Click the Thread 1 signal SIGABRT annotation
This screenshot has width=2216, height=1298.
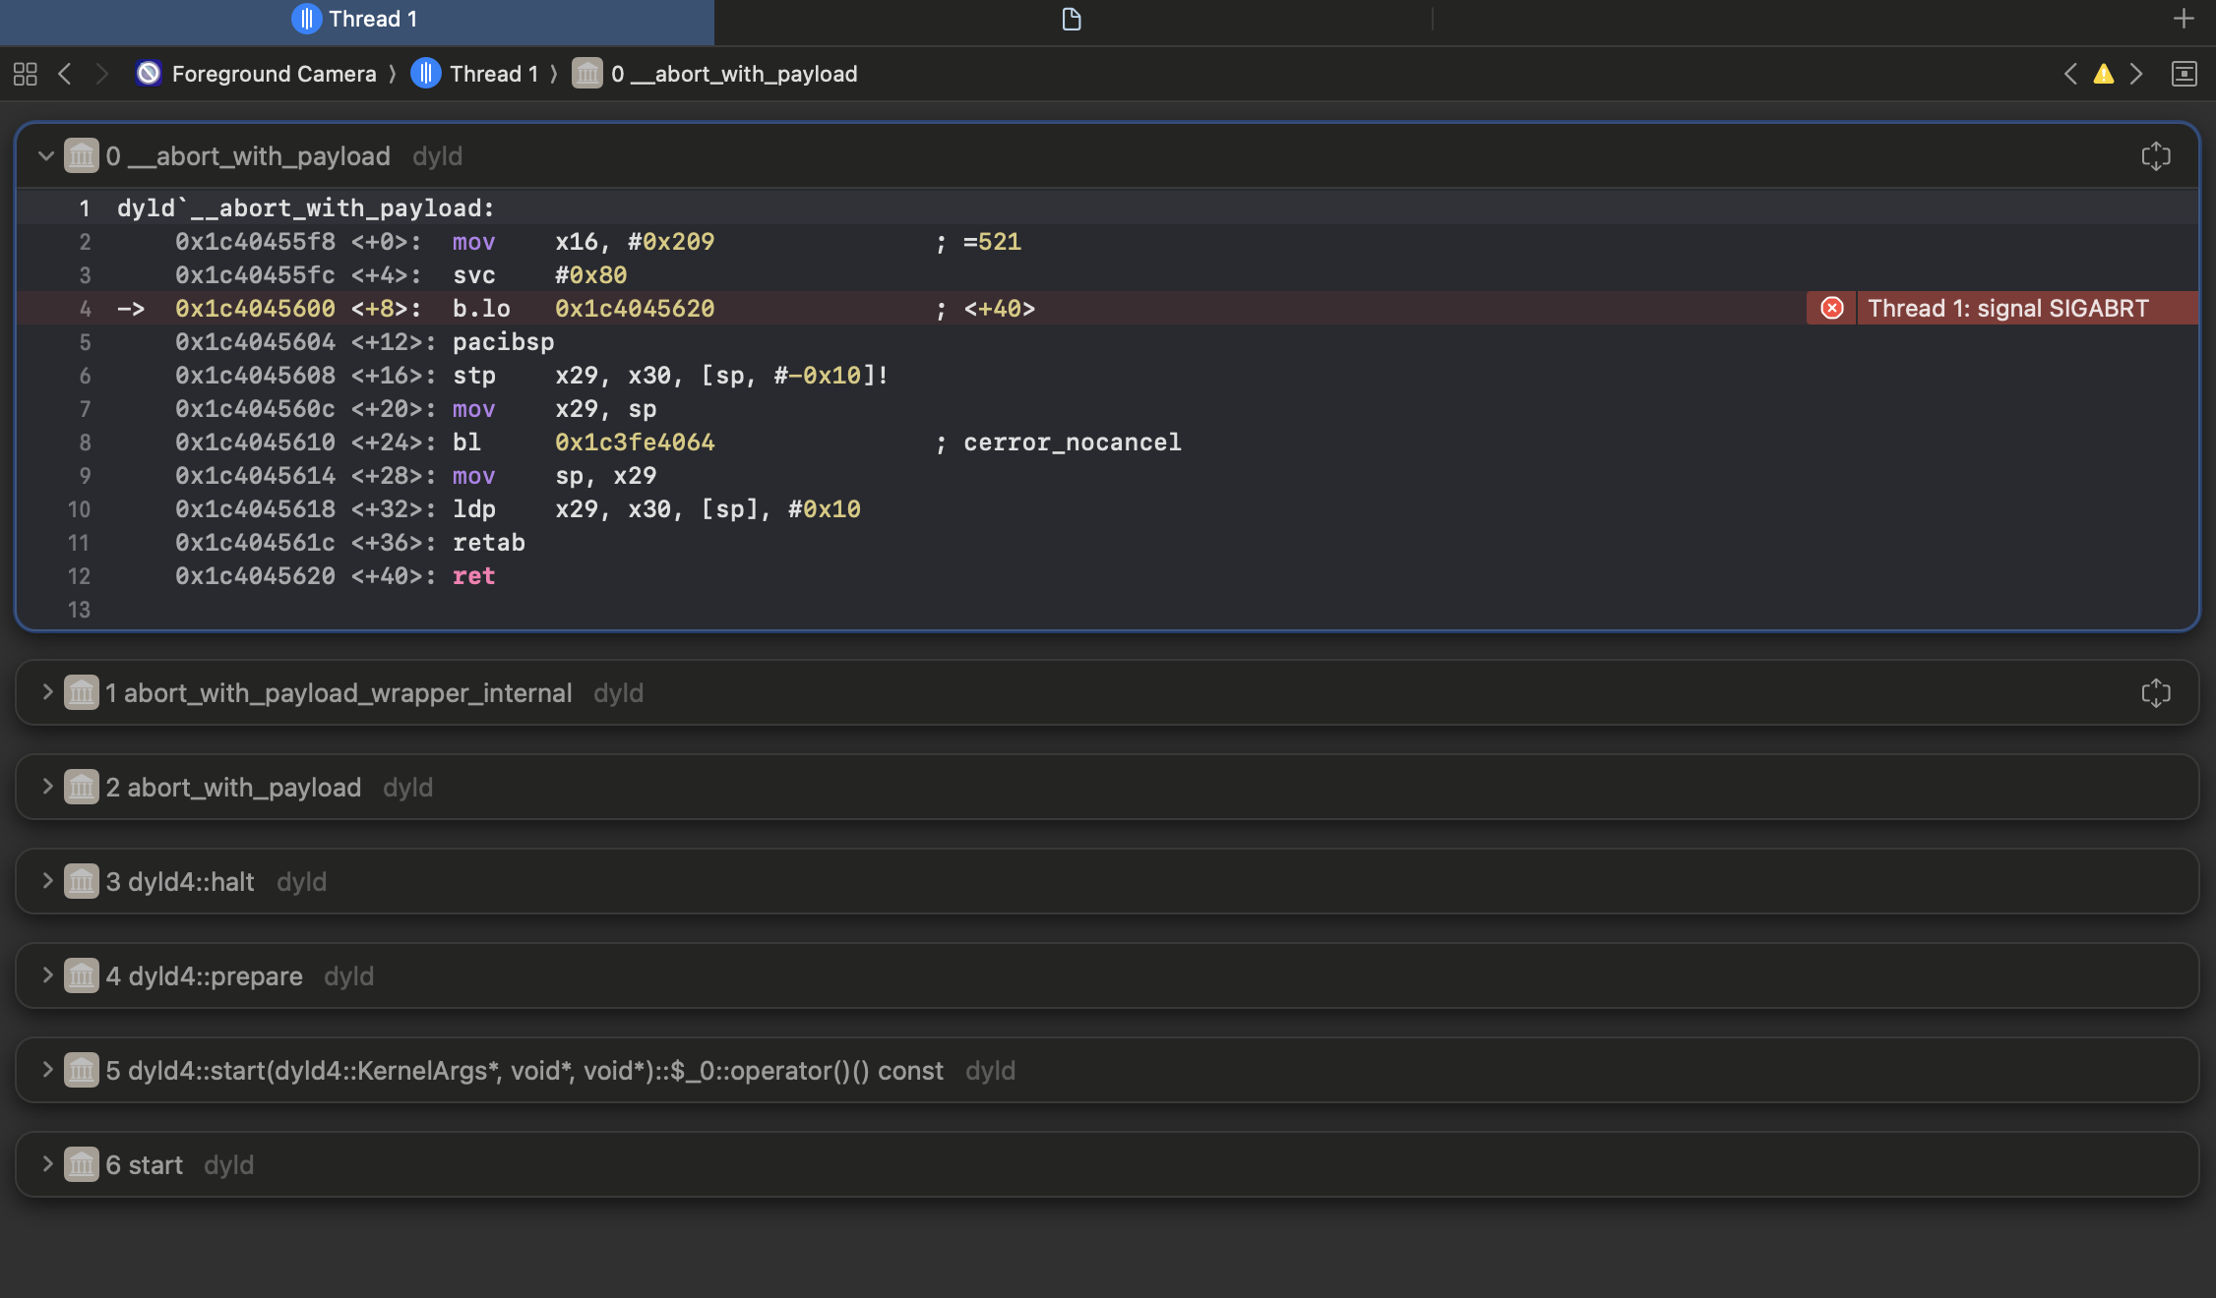pos(2007,308)
